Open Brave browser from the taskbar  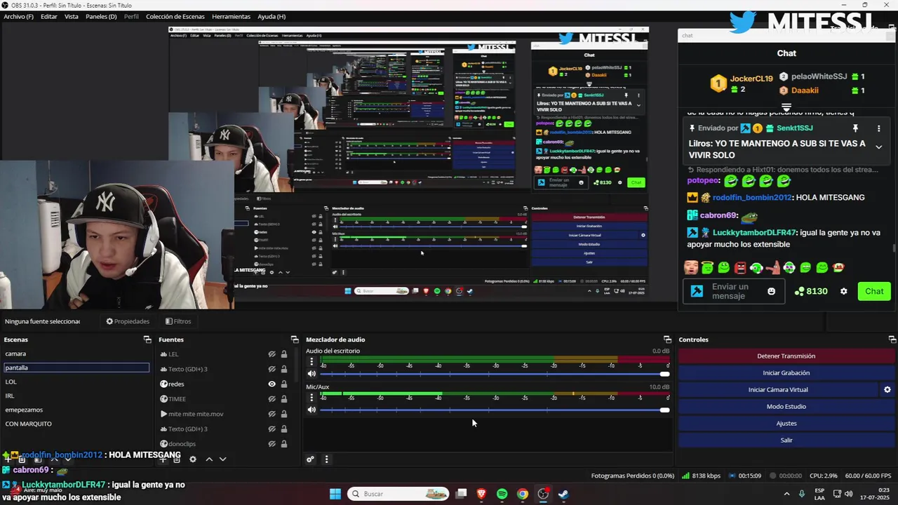(481, 494)
